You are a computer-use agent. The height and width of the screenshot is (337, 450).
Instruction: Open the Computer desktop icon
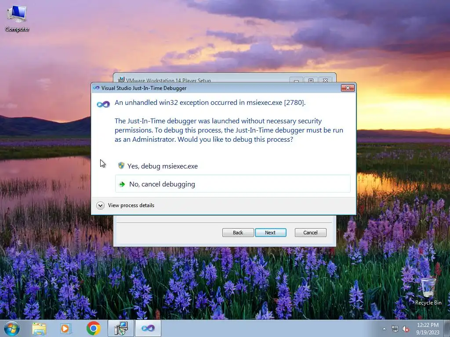tap(17, 18)
